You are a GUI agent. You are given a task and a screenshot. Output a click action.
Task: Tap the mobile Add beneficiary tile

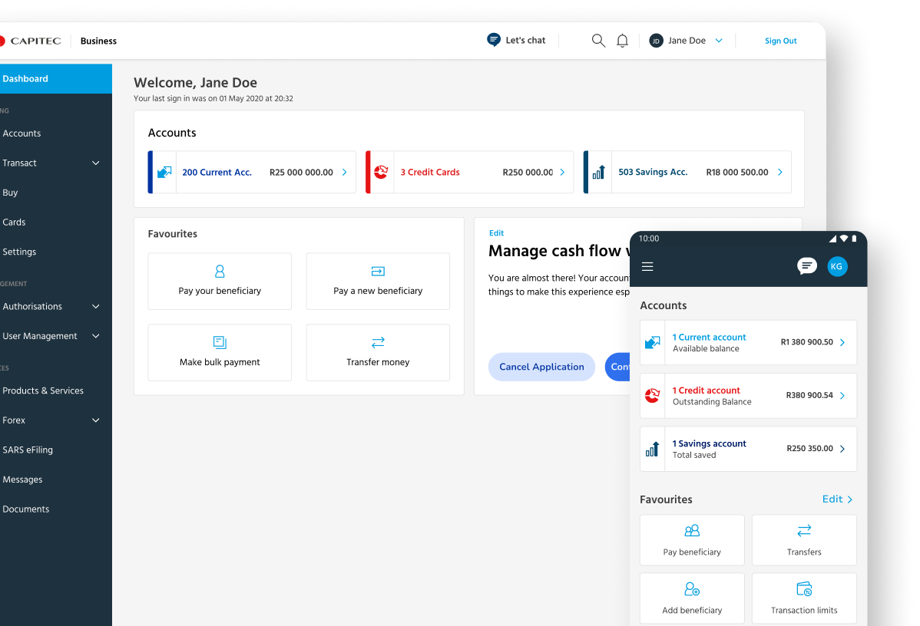(x=692, y=598)
